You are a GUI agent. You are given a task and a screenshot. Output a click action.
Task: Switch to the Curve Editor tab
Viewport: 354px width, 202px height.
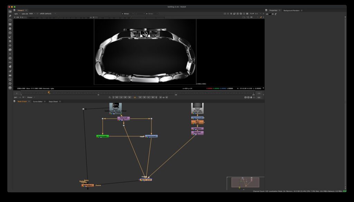coord(38,102)
